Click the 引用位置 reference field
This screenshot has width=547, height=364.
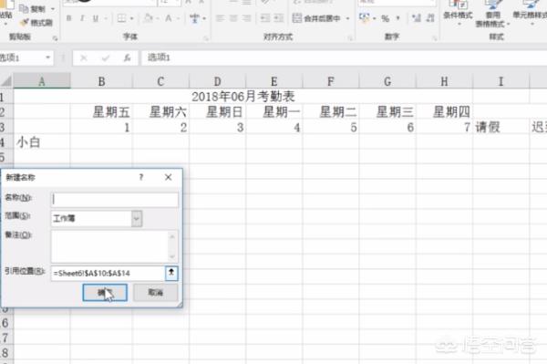click(108, 273)
